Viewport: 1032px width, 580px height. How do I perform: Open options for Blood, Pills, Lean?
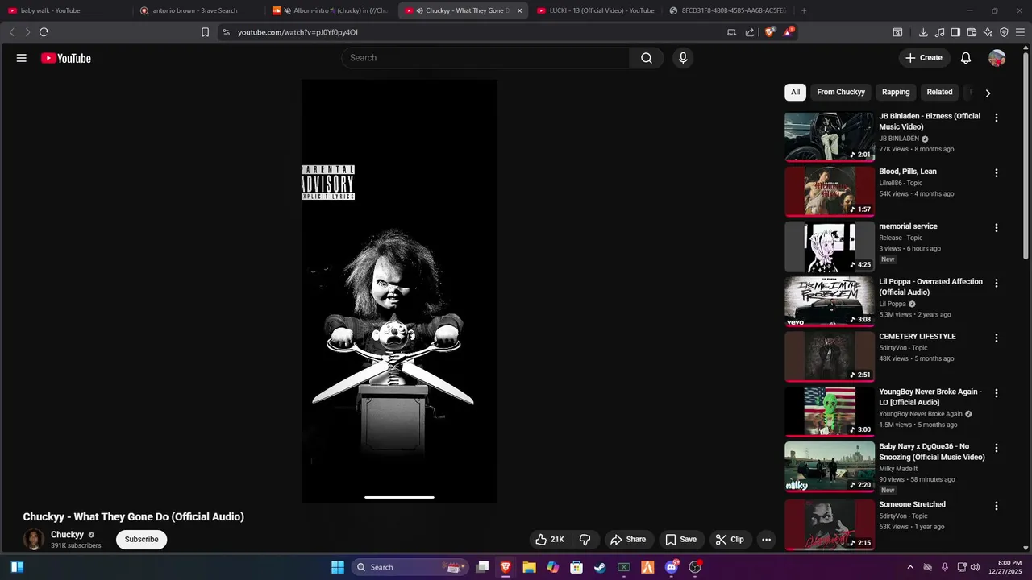coord(997,173)
